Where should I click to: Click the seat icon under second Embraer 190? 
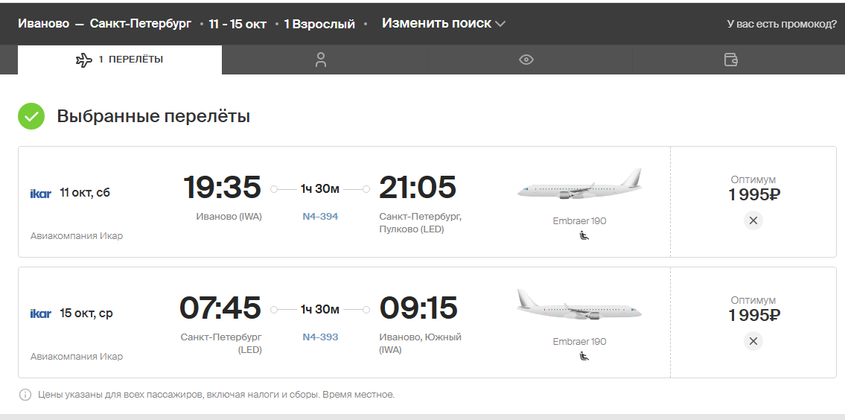tap(584, 356)
